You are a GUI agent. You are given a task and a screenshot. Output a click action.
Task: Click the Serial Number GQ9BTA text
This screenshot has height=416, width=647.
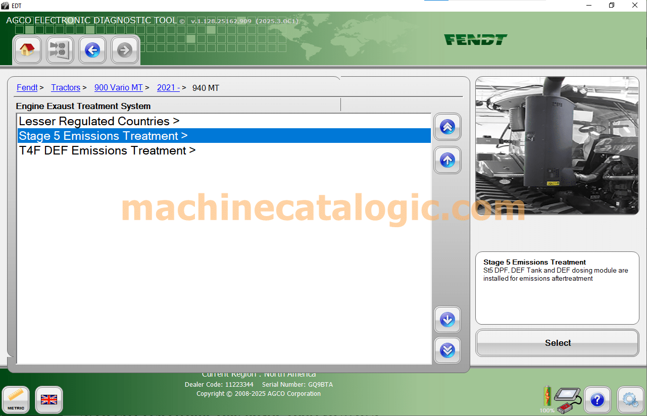pos(297,385)
